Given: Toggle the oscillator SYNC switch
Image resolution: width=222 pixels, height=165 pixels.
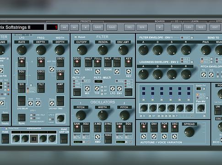Looking at the screenshot, I should coord(108,127).
